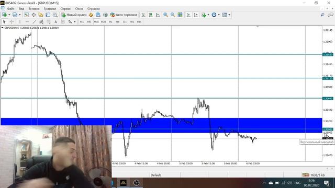The width and height of the screenshot is (335, 188).
Task: Open the Графики menu
Action: 50,9
